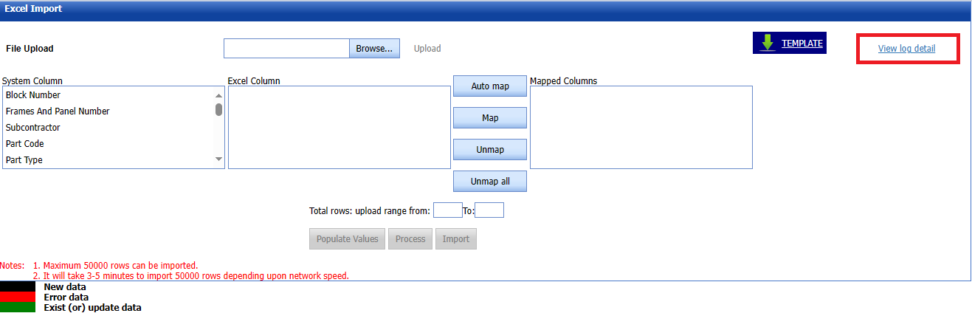The width and height of the screenshot is (972, 313).
Task: Select Block Number in System Column list
Action: pyautogui.click(x=33, y=95)
